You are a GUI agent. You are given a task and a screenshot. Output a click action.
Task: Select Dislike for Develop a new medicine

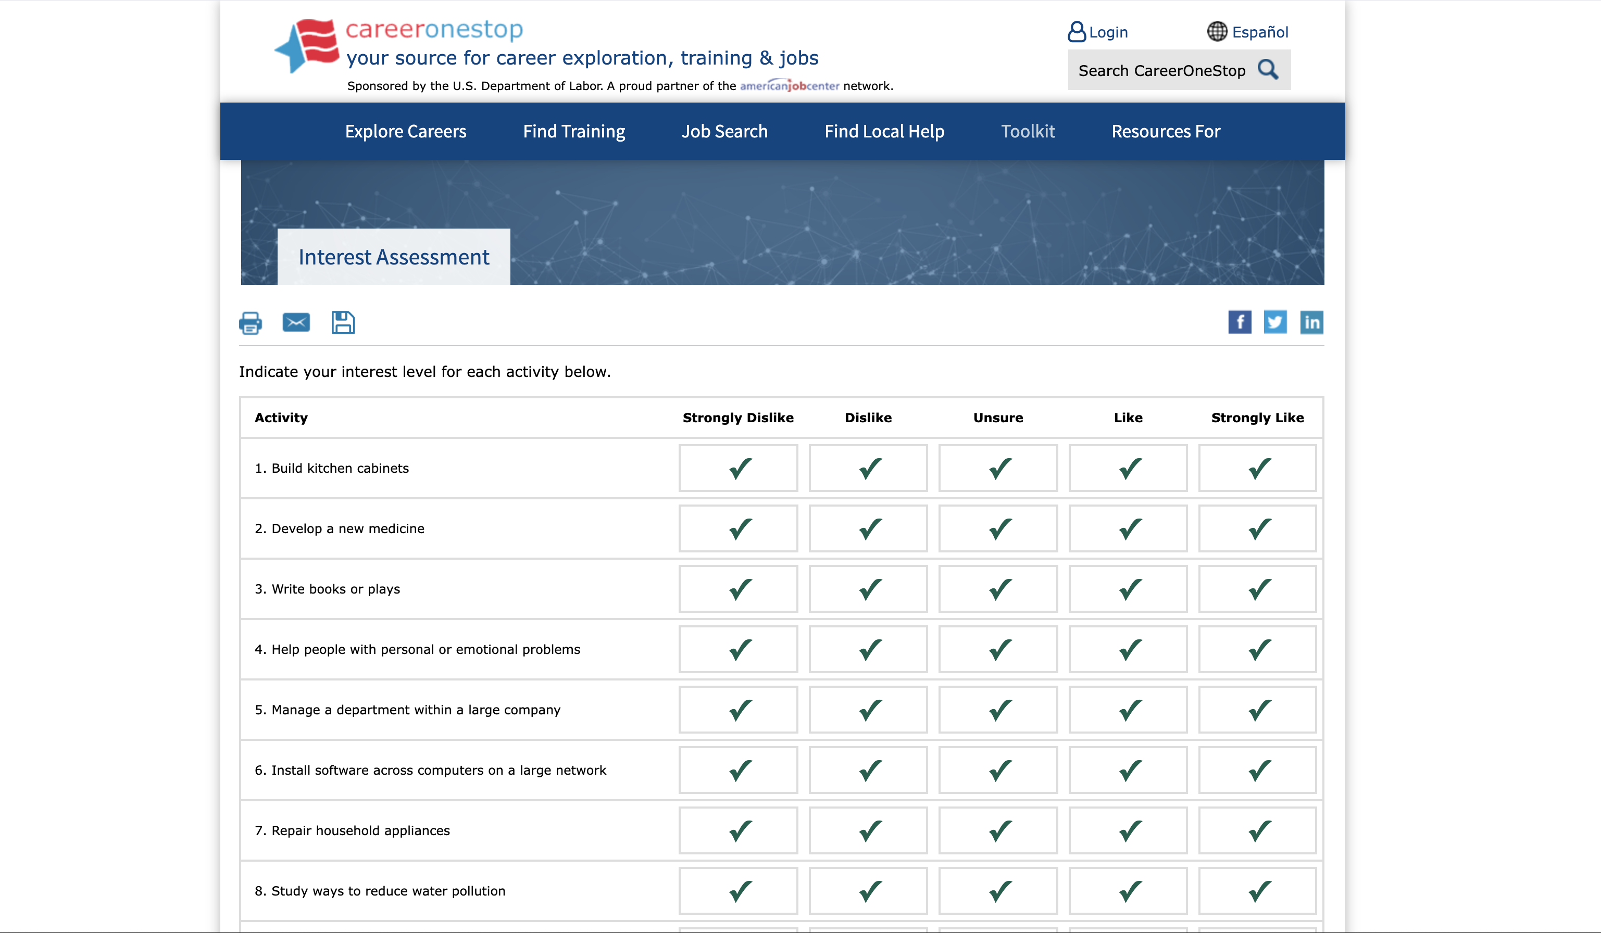point(868,528)
